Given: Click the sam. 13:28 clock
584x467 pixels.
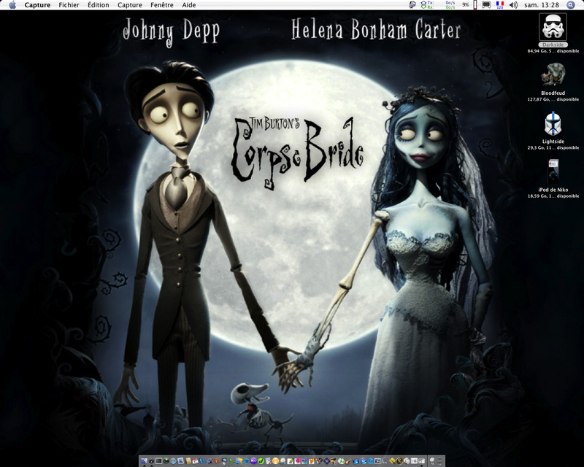Looking at the screenshot, I should [542, 5].
